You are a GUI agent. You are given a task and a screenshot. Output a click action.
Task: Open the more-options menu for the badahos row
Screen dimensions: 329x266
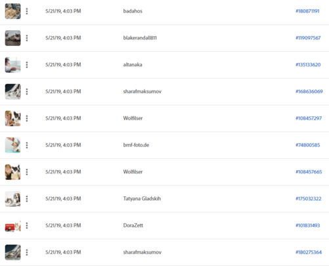(x=27, y=11)
